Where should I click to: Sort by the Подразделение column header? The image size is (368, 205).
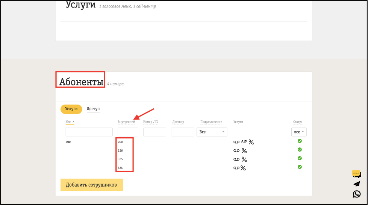(x=211, y=122)
